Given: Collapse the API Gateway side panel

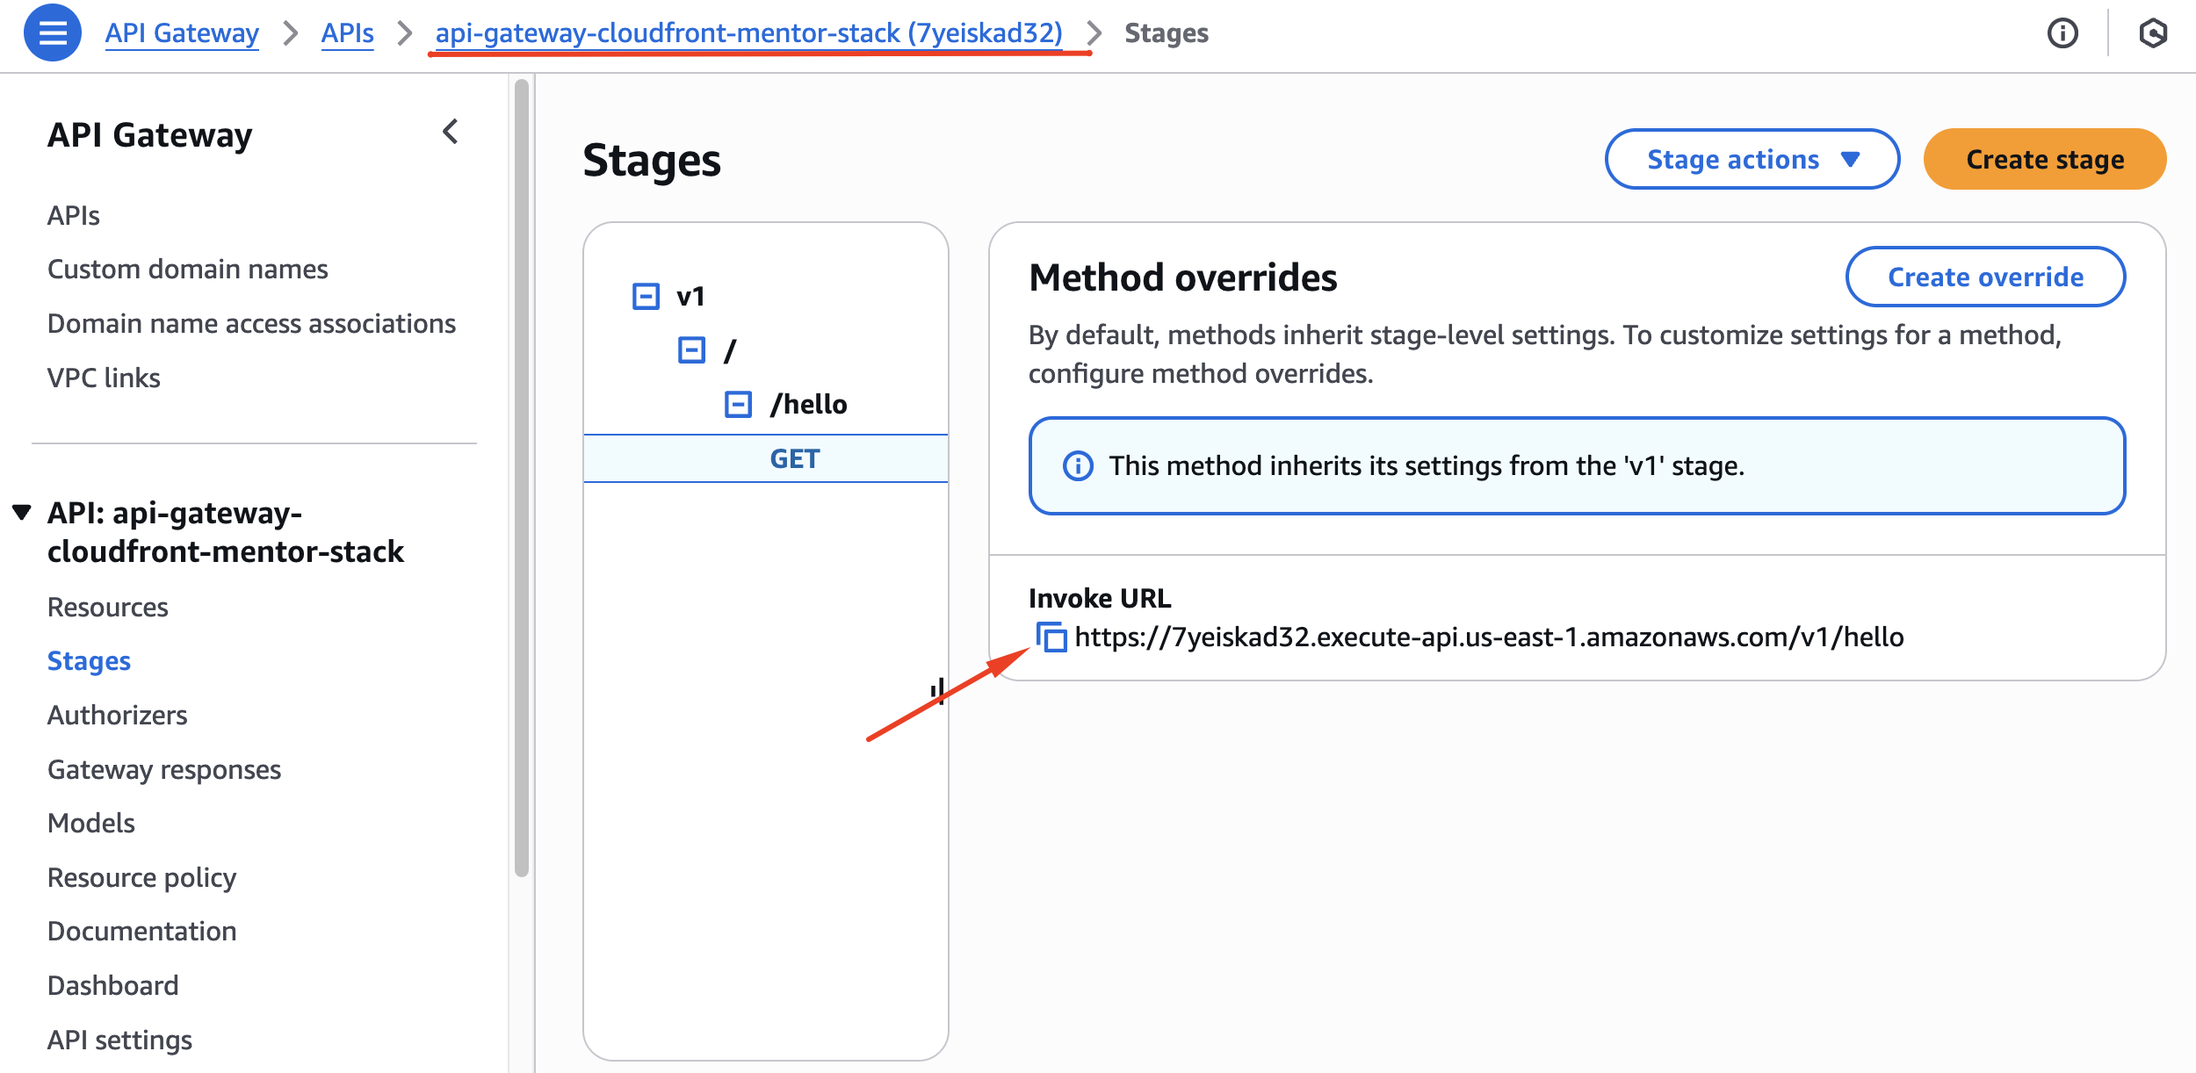Looking at the screenshot, I should coord(451,133).
